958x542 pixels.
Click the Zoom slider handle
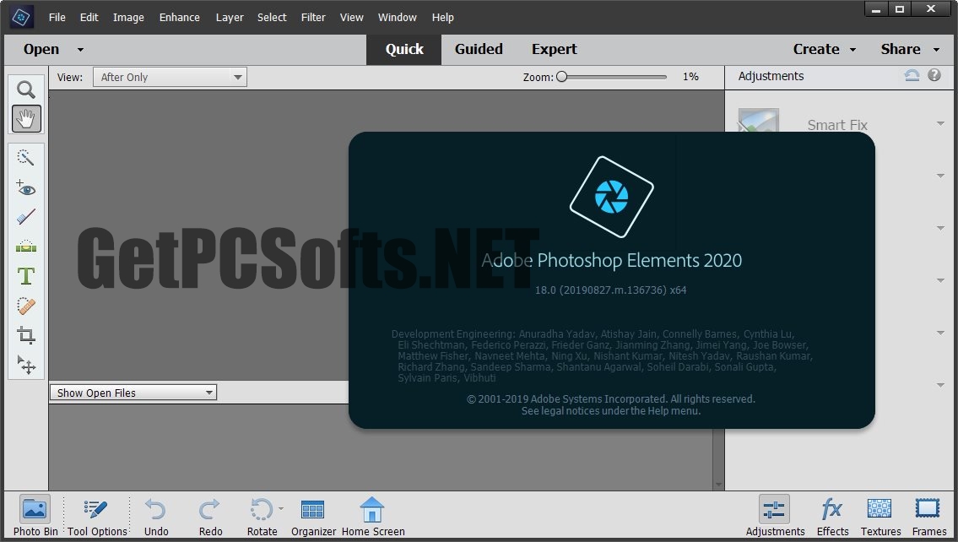click(x=561, y=76)
